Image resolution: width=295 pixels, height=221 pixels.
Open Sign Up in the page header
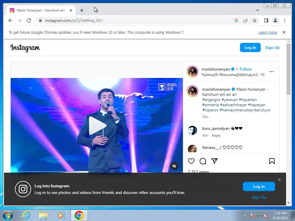272,47
